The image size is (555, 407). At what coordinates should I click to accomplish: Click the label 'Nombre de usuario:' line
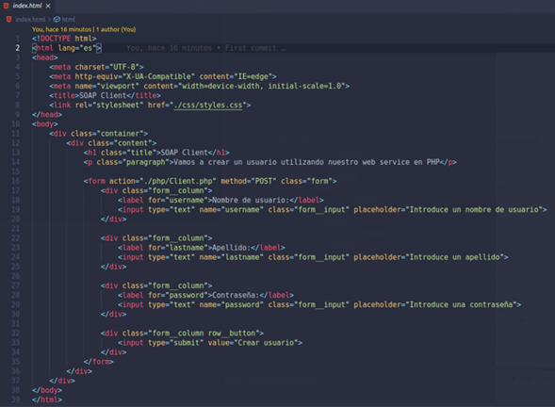click(x=220, y=201)
